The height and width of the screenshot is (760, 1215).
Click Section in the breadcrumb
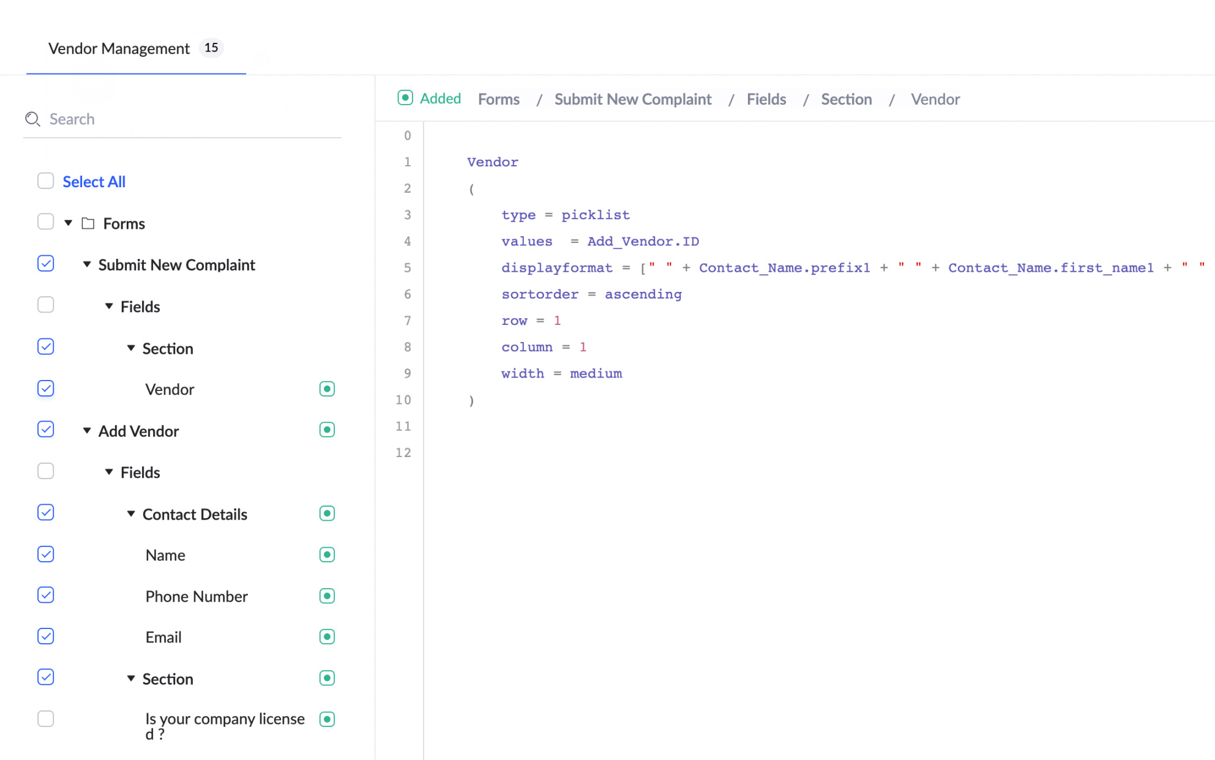(x=846, y=99)
